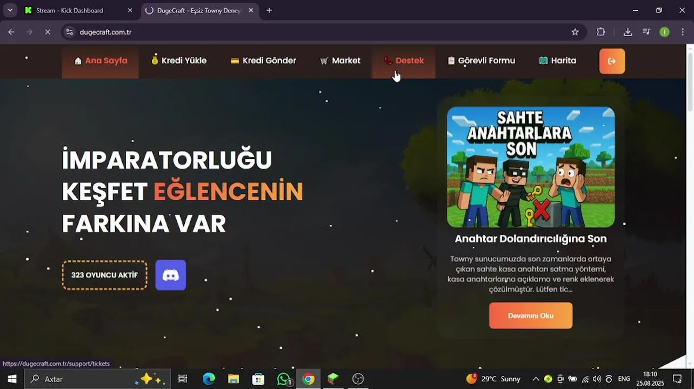Open the Destek support link
Screen dimensions: 694x389
click(x=404, y=61)
